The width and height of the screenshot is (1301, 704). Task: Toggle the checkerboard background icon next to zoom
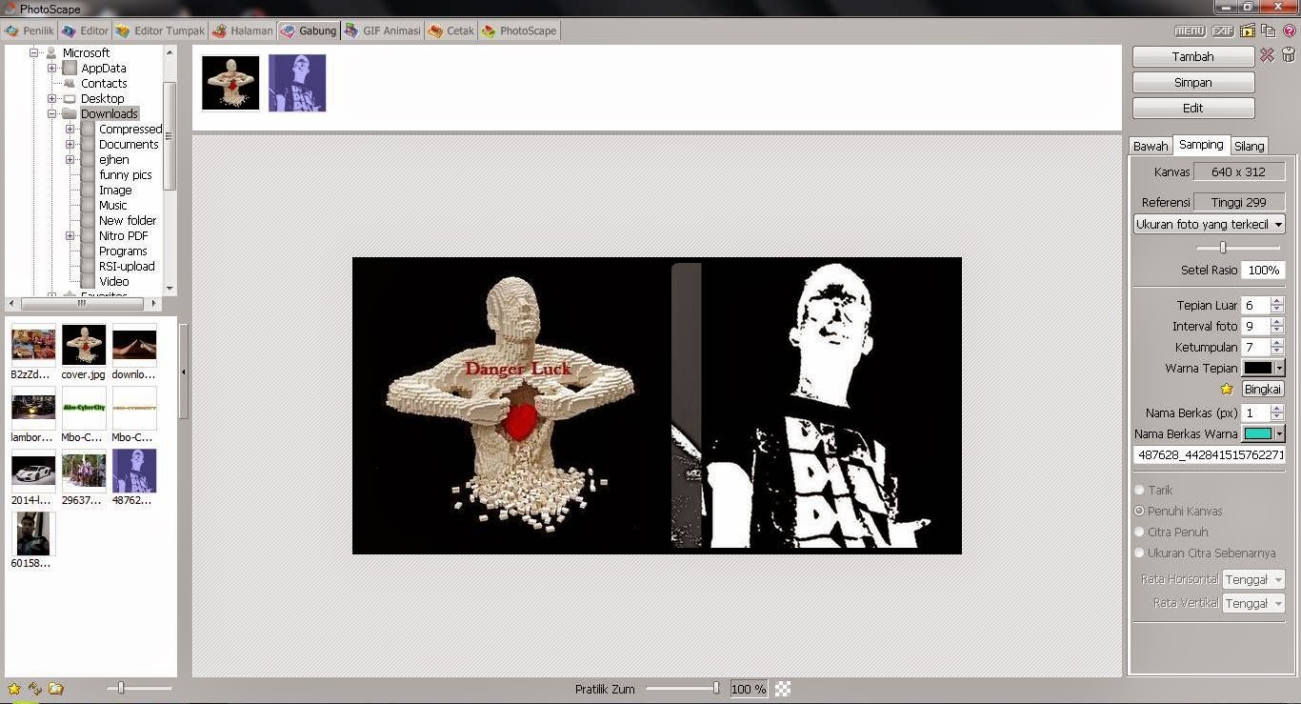click(783, 689)
